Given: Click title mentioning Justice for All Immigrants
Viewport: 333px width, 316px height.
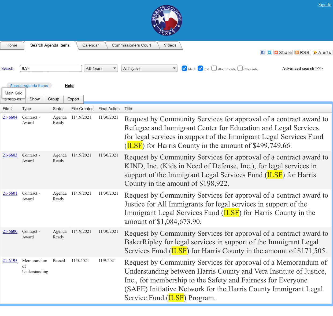Looking at the screenshot, I should pyautogui.click(x=226, y=209).
